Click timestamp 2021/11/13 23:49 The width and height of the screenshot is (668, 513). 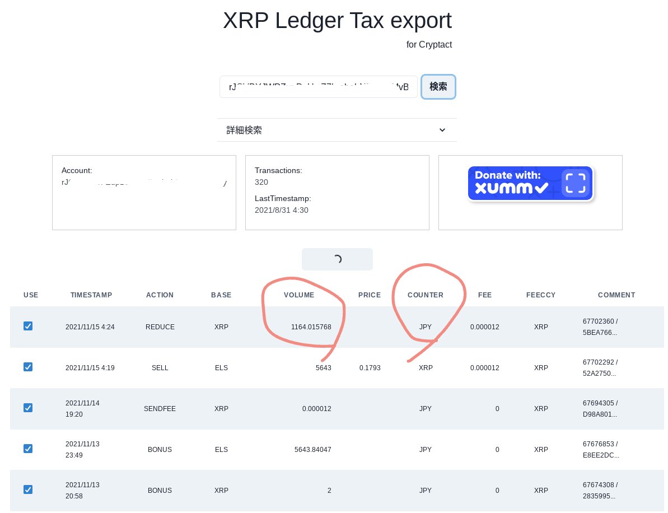[82, 450]
